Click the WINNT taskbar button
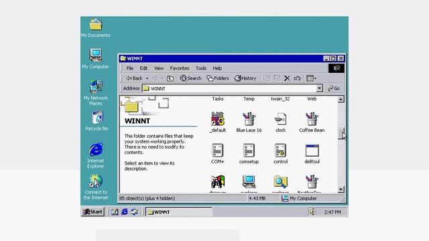The width and height of the screenshot is (429, 241). [x=179, y=212]
